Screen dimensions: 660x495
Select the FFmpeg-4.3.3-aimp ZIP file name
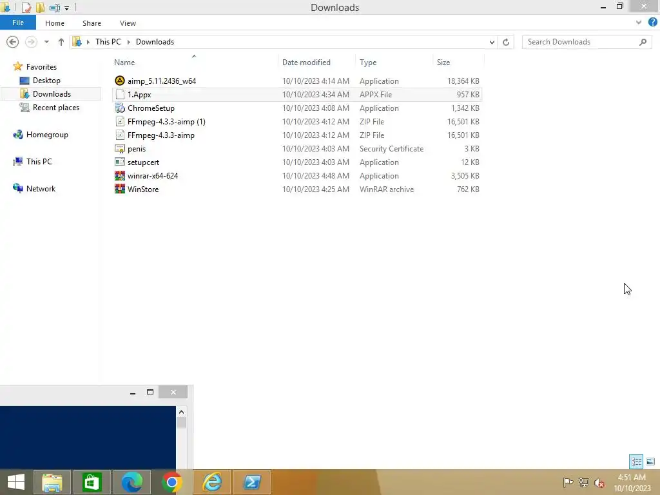coord(160,135)
